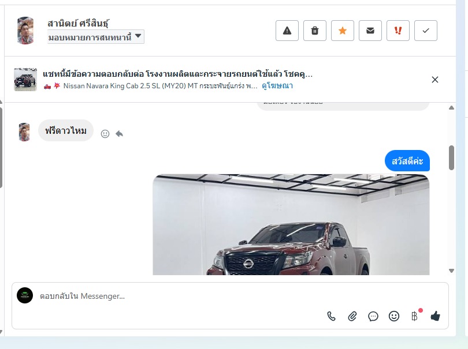React to ฟรีดาวไหม message with emoji icon
This screenshot has width=468, height=349.
pos(105,134)
